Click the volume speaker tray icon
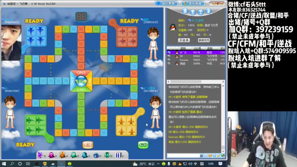This screenshot has width=297, height=167. tap(190, 164)
